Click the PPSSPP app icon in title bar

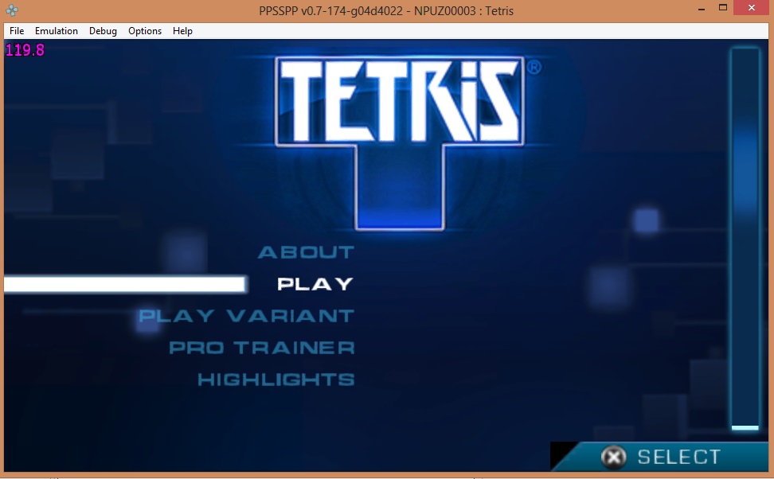(x=12, y=10)
